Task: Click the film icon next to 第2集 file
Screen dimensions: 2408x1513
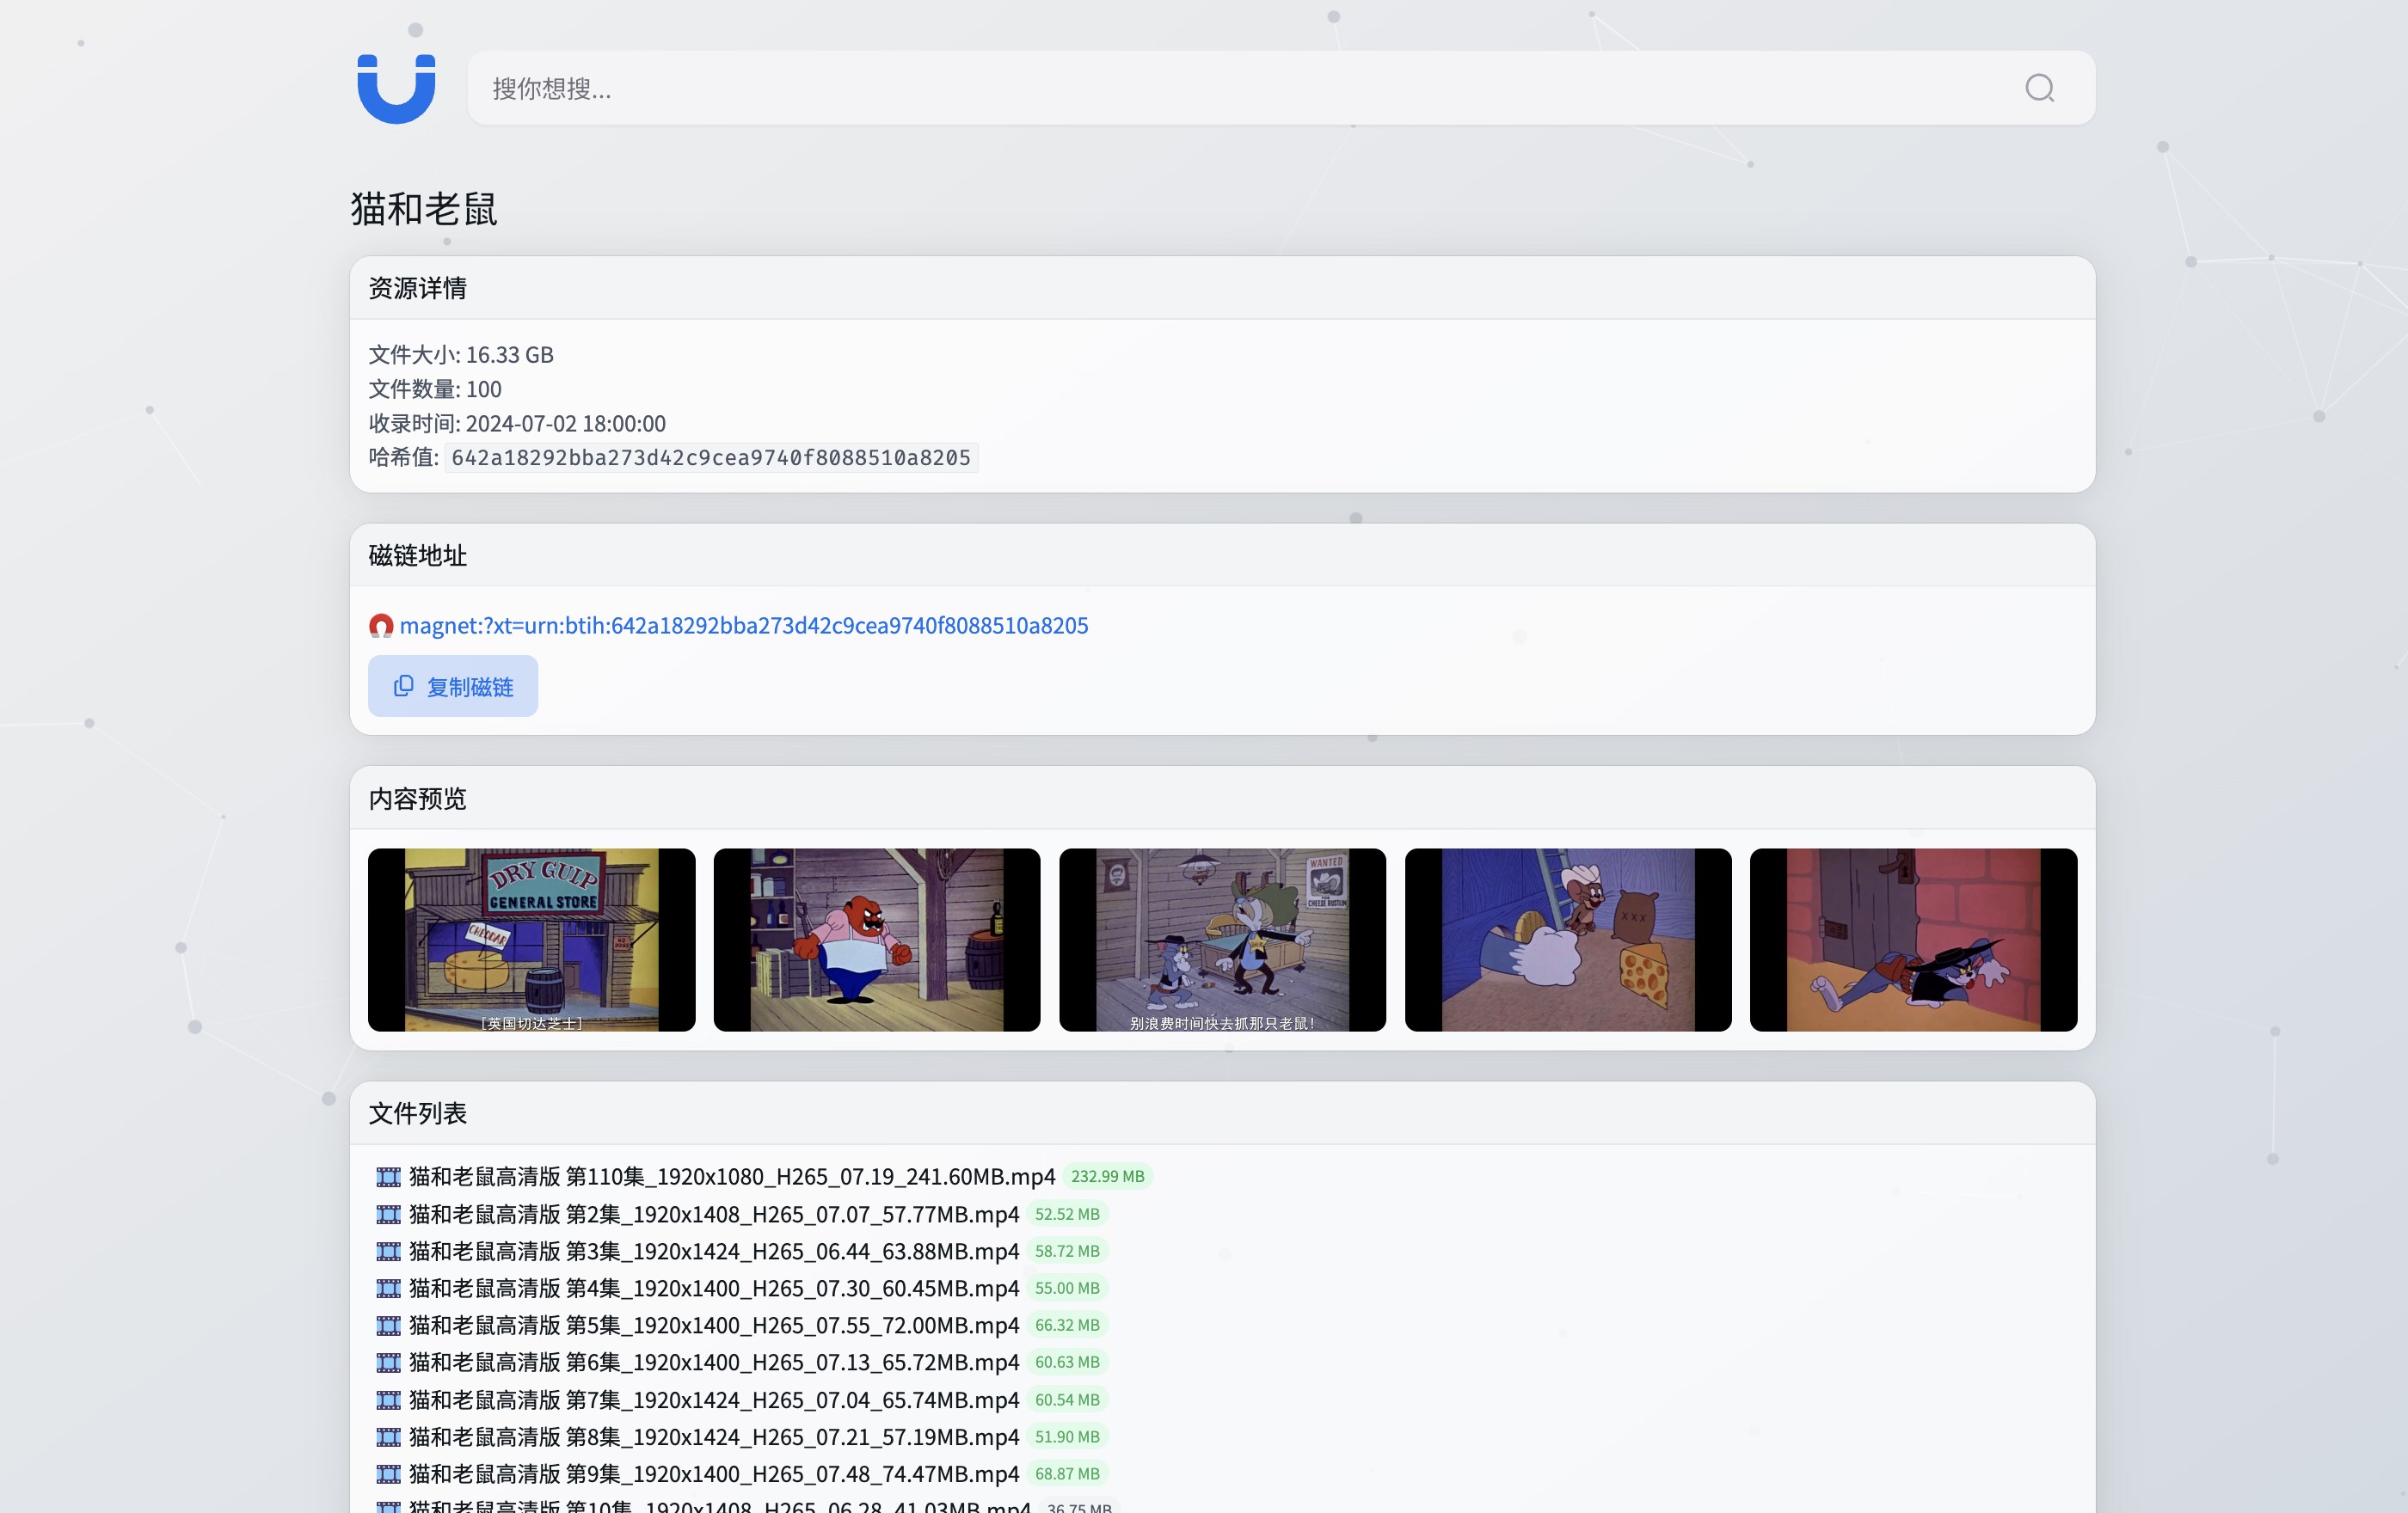Action: [x=388, y=1214]
